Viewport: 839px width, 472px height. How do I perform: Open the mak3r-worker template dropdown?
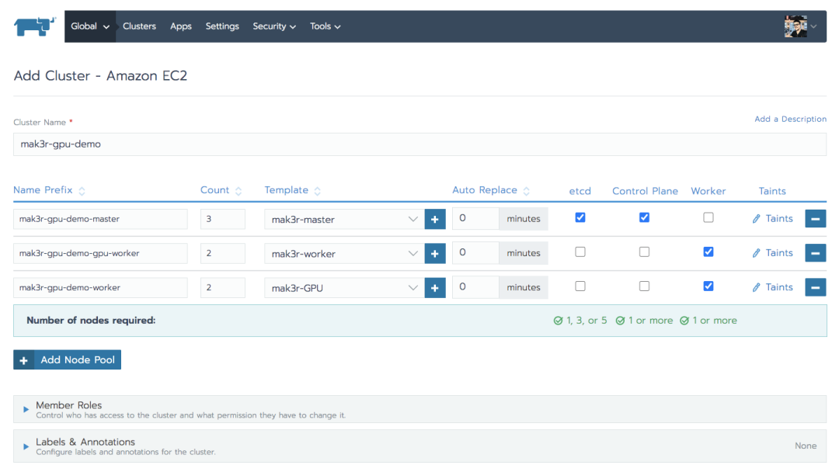point(344,253)
